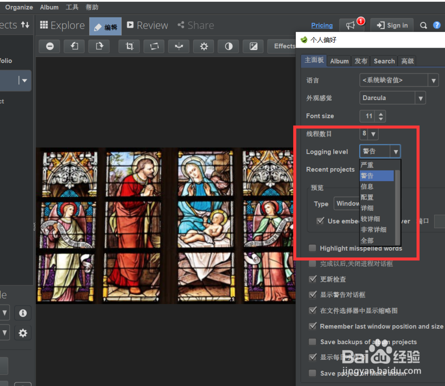Open the Effects toolbar button

click(x=282, y=46)
